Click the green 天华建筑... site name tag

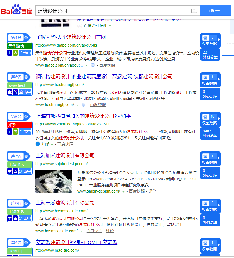(x=20, y=46)
